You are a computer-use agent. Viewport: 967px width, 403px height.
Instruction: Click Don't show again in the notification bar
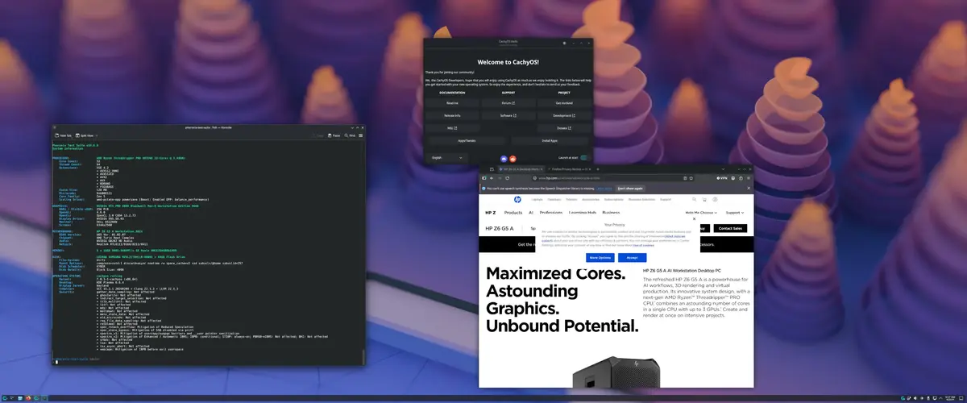pyautogui.click(x=630, y=189)
